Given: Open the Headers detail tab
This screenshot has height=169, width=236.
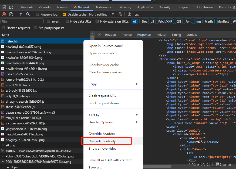Looking at the screenshot, I should (x=111, y=35).
